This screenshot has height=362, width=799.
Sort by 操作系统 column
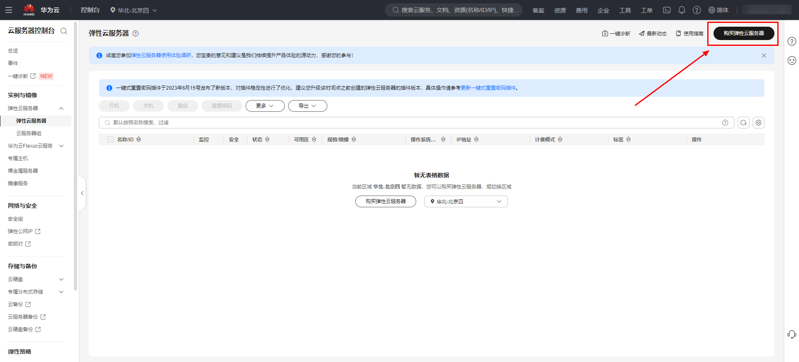click(x=443, y=139)
